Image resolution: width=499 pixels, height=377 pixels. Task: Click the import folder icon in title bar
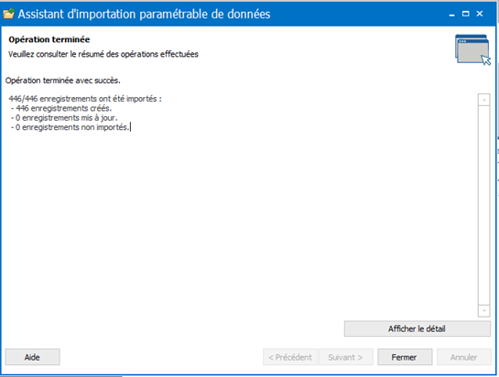(8, 14)
